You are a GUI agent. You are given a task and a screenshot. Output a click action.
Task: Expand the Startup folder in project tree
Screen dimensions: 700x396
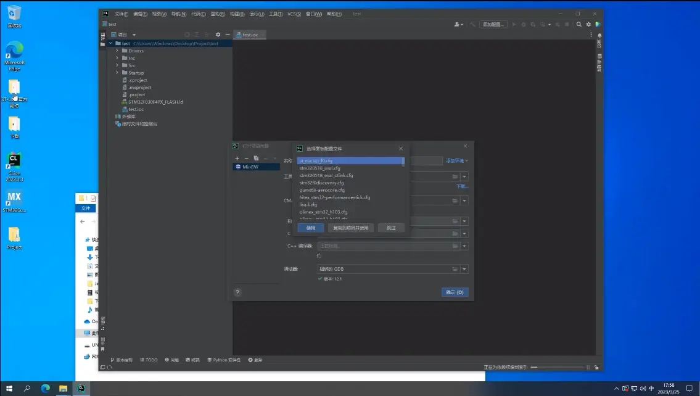(117, 73)
